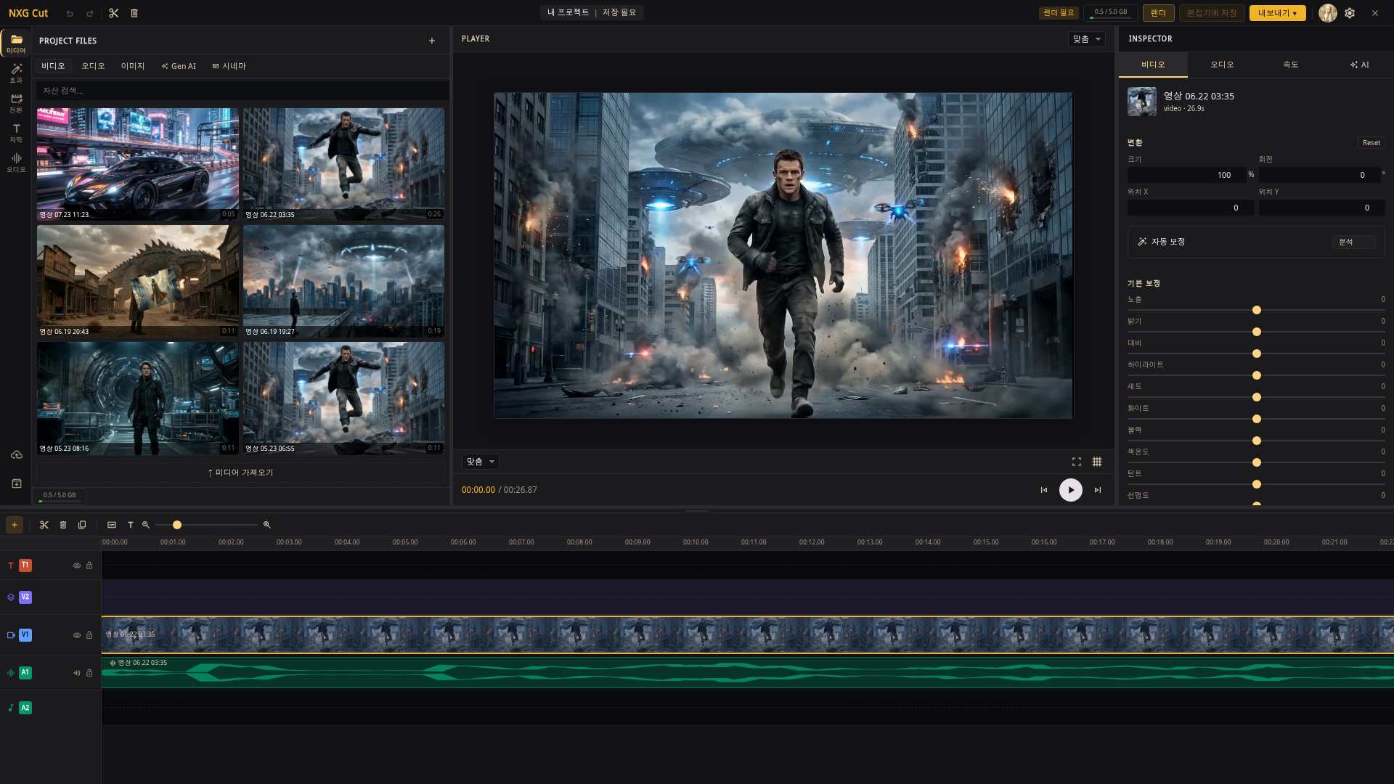Screen dimensions: 1394x784
Task: Open the user profile avatar
Action: click(x=1328, y=13)
